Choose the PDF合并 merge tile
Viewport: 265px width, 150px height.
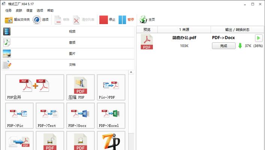[x=34, y=87]
